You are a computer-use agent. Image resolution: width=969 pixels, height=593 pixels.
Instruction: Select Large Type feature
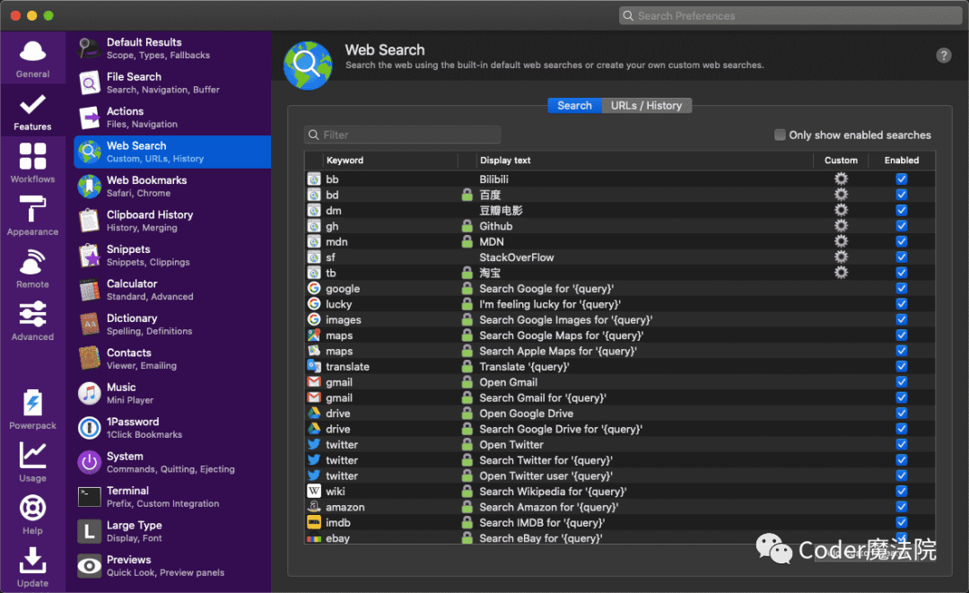tap(172, 531)
